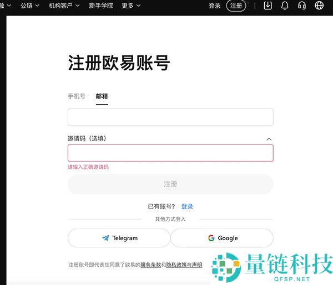
Task: Click the 其他方式登入 label
Action: [x=170, y=219]
